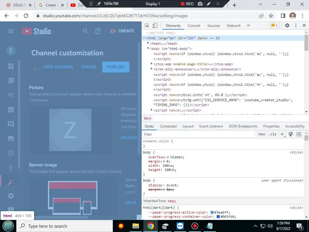The image size is (309, 232).
Task: Click the YouTube Studio logo
Action: [36, 31]
